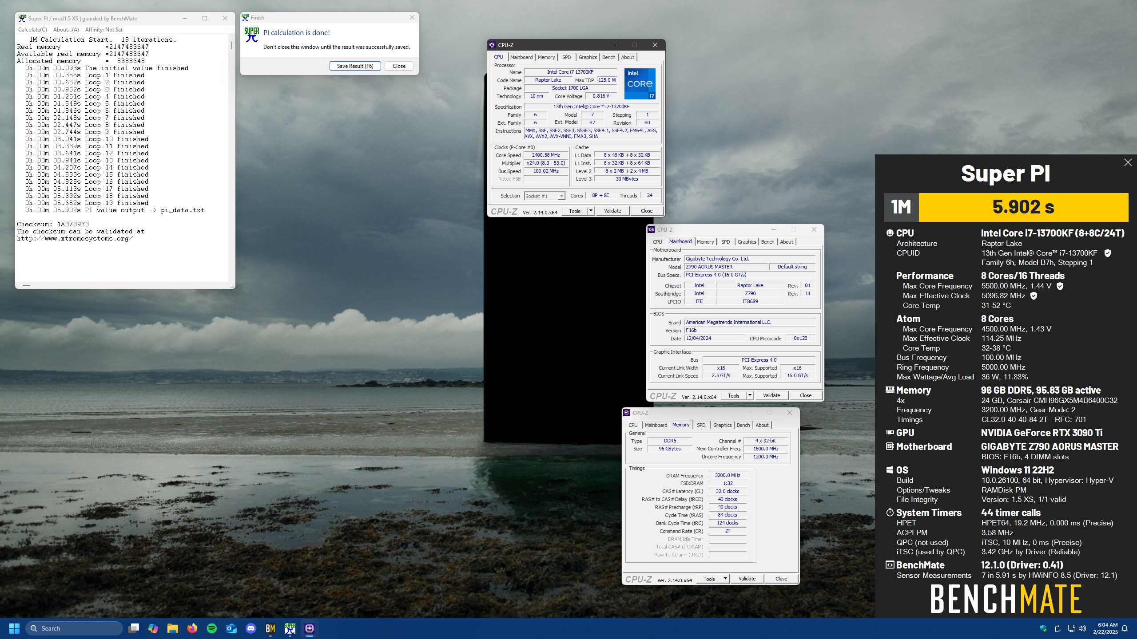
Task: Click Validate in the top CPU-Z window
Action: (x=612, y=211)
